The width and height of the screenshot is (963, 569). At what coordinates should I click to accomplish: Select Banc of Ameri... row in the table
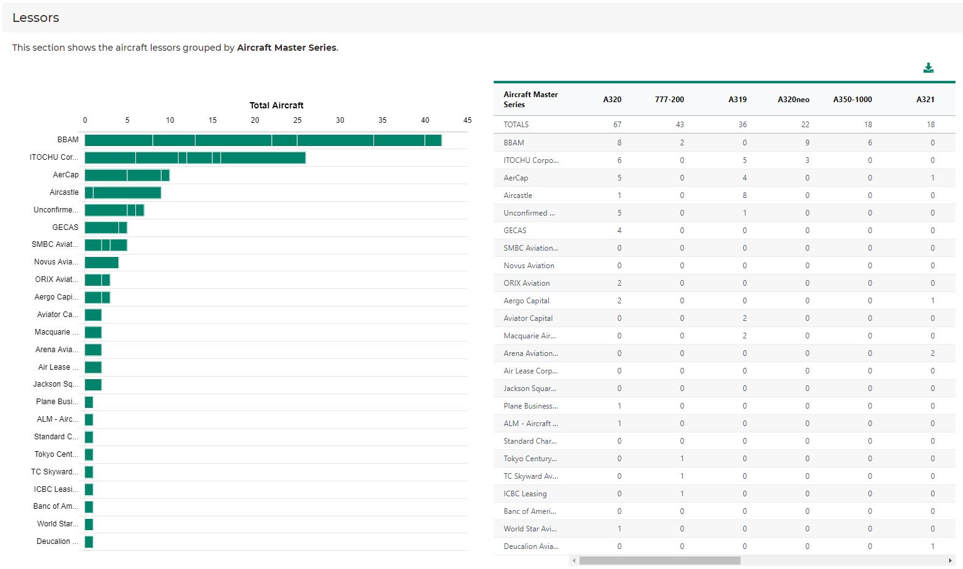coord(724,511)
